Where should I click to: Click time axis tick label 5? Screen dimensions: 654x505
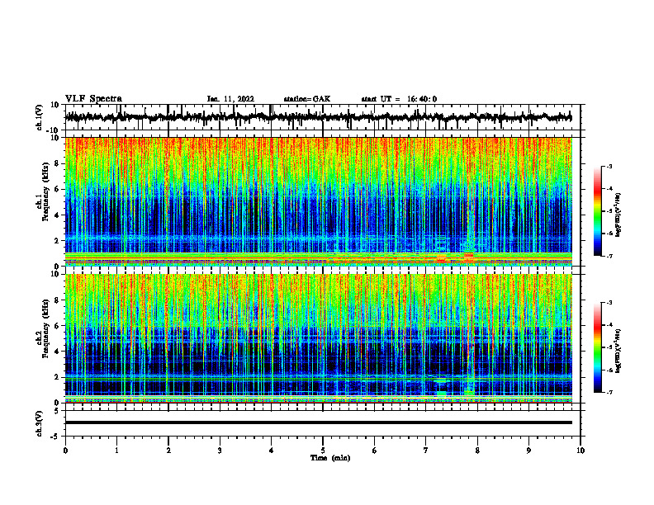click(323, 451)
